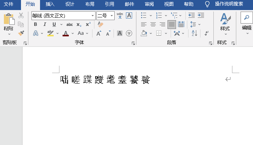Center align the text
Viewport: 253px width, 145px height.
(x=153, y=24)
